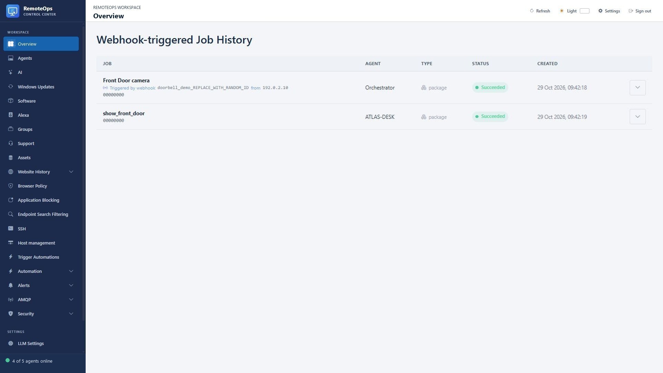This screenshot has height=373, width=663.
Task: Click Sign out
Action: point(640,11)
